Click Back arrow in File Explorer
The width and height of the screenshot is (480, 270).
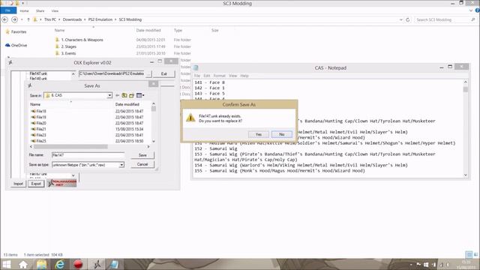tap(5, 19)
